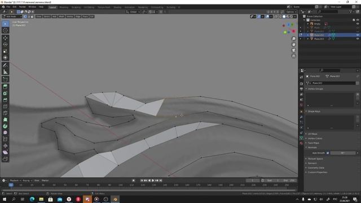Image resolution: width=361 pixels, height=203 pixels.
Task: Open the Global transform orientation dropdown
Action: point(133,12)
